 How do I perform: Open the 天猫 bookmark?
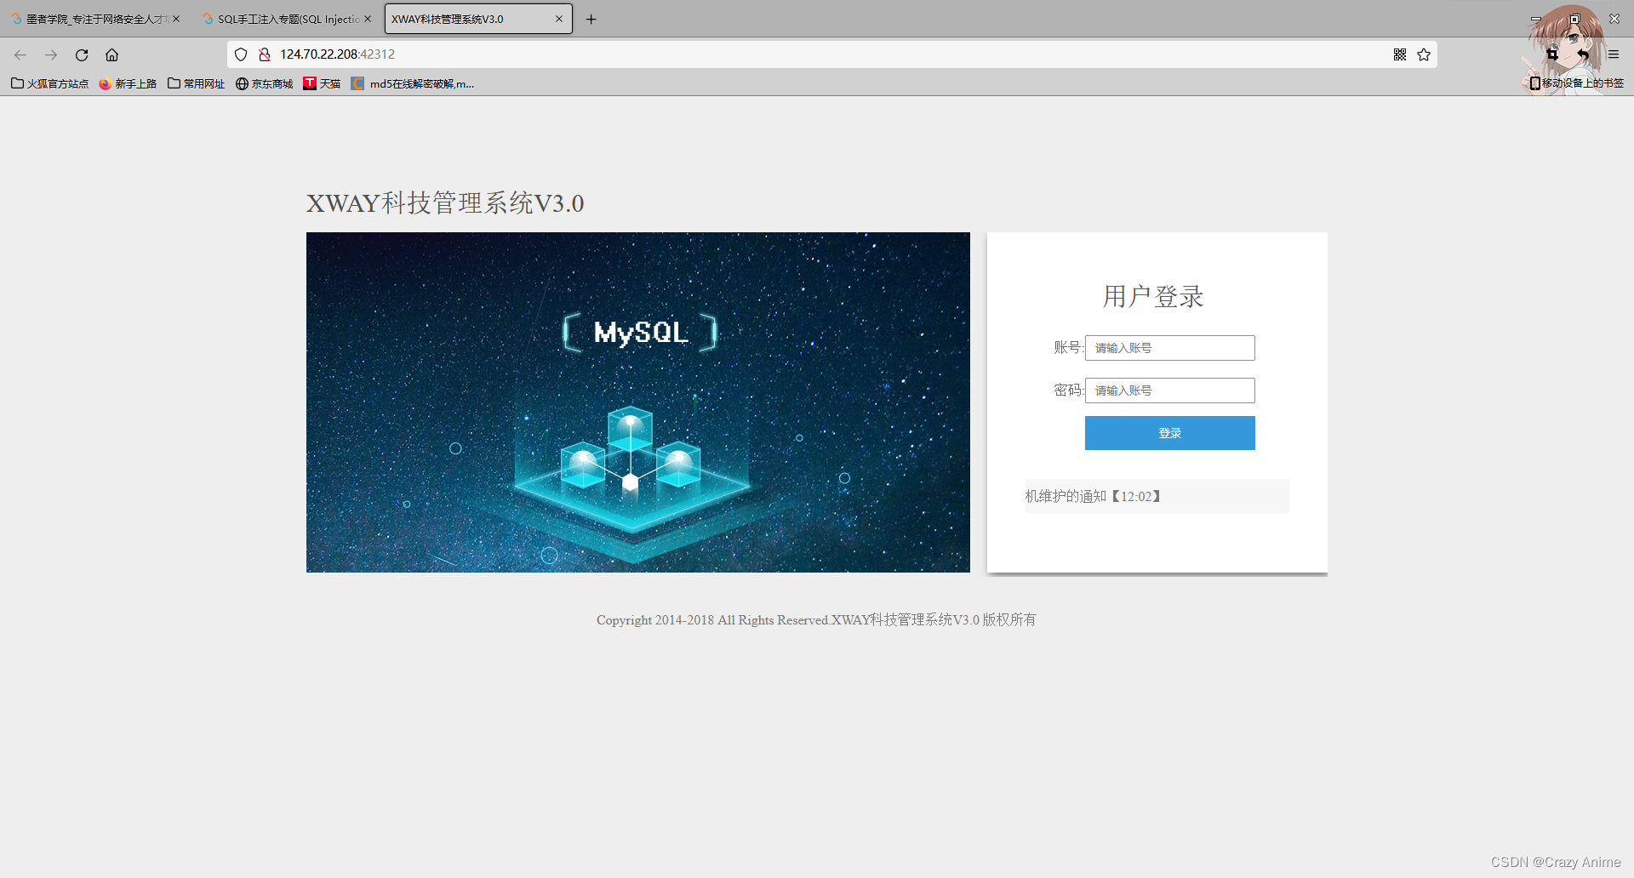tap(322, 83)
